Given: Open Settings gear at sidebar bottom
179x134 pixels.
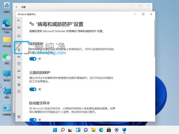Looking at the screenshot, I should 19,117.
